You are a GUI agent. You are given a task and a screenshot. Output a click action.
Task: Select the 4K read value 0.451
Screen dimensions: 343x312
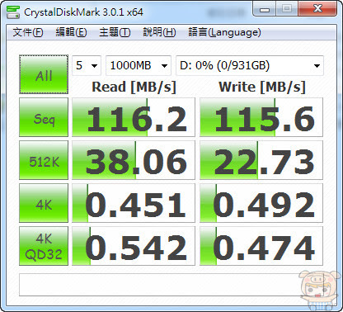pos(134,203)
